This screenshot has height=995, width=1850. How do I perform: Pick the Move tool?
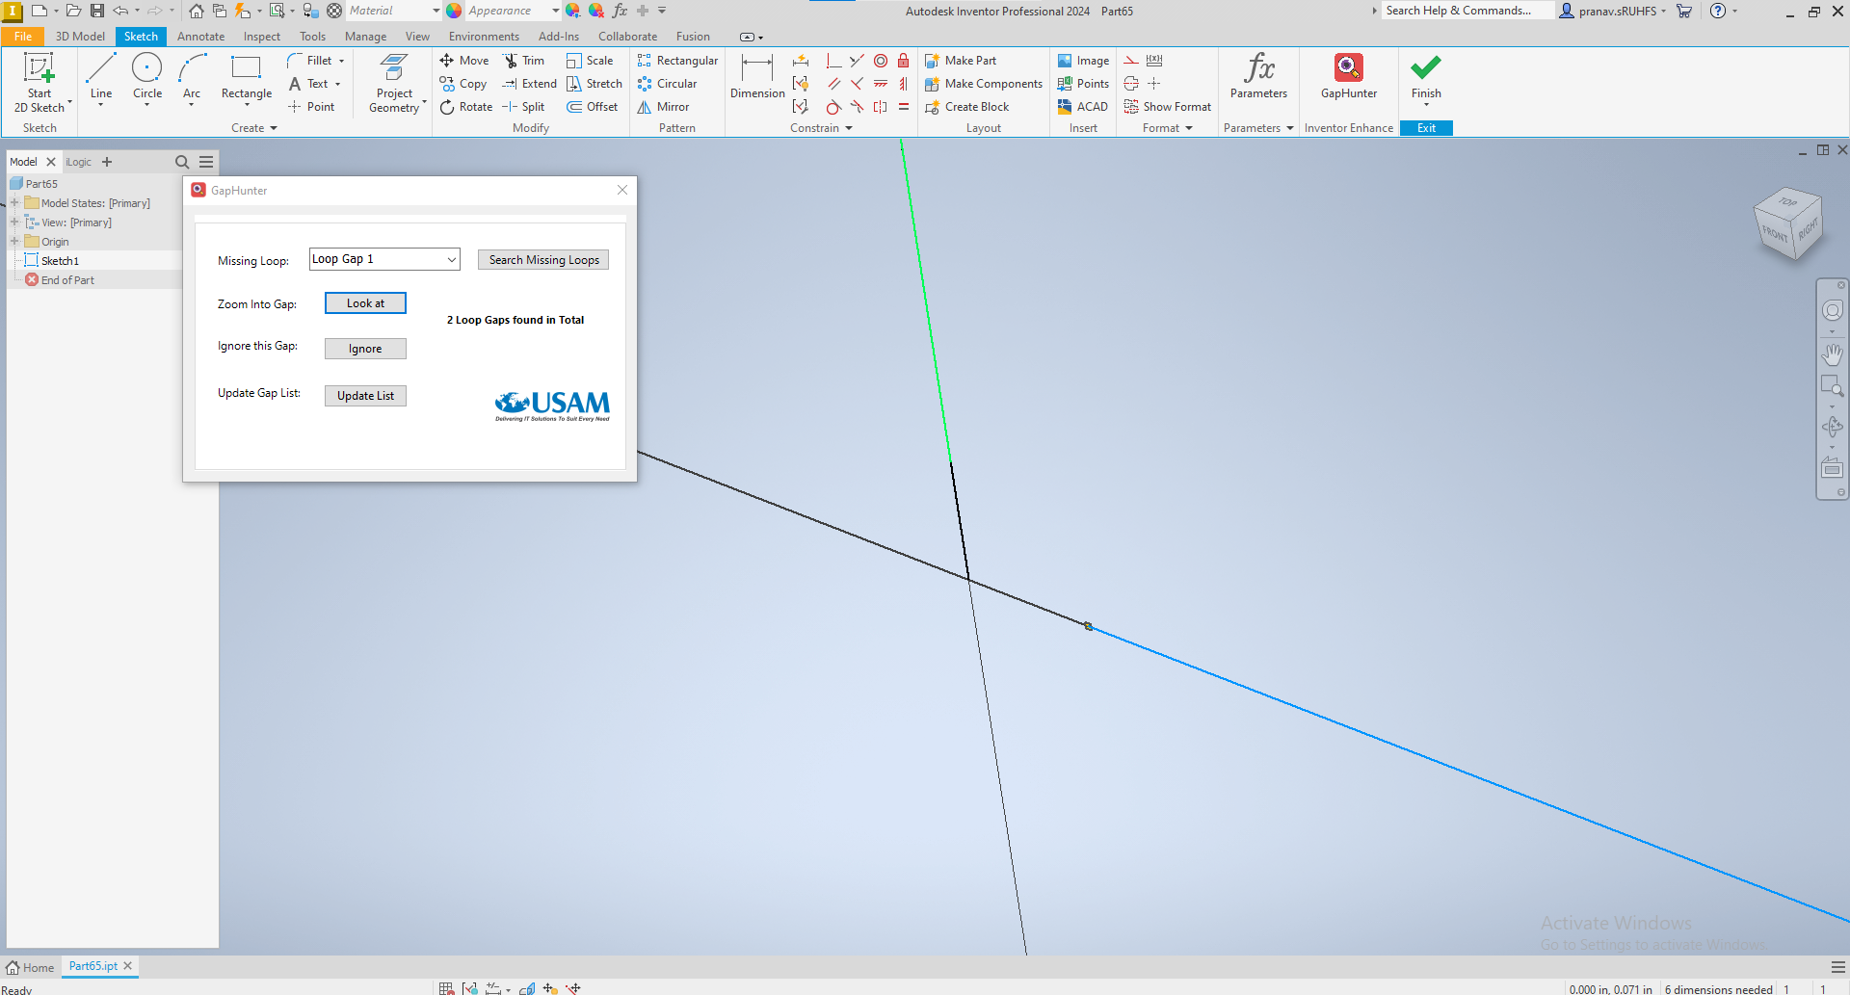tap(464, 61)
